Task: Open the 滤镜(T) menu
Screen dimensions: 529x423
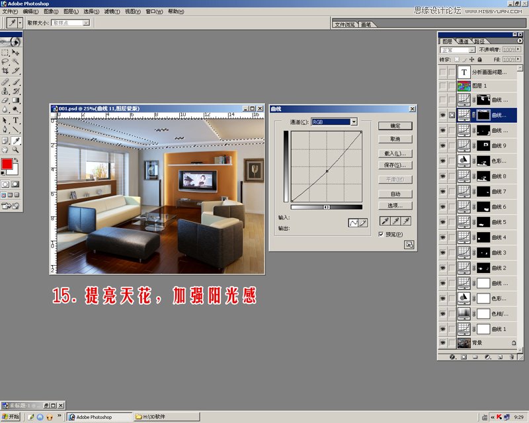Action: [x=112, y=11]
